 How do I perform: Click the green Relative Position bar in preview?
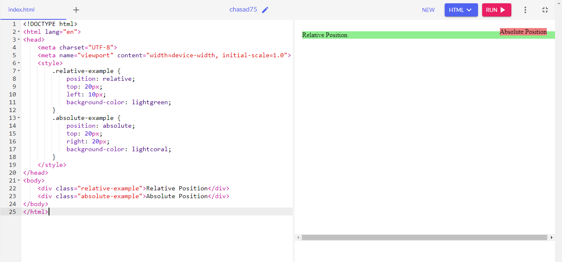coord(429,35)
